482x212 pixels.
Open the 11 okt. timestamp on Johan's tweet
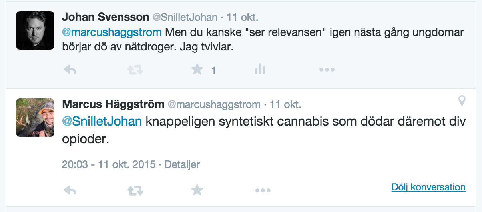tap(243, 17)
